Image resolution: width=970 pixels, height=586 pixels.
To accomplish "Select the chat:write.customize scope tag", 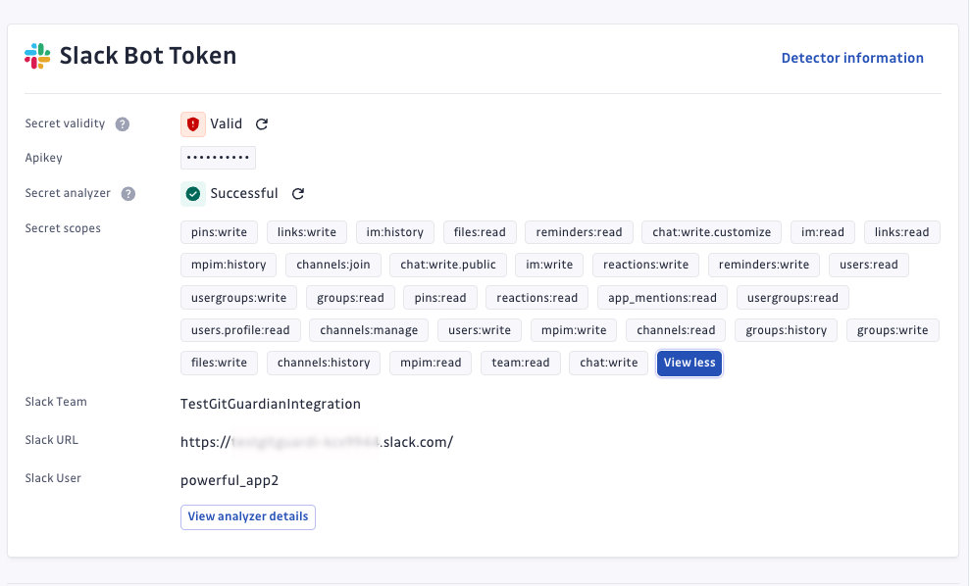I will tap(711, 232).
